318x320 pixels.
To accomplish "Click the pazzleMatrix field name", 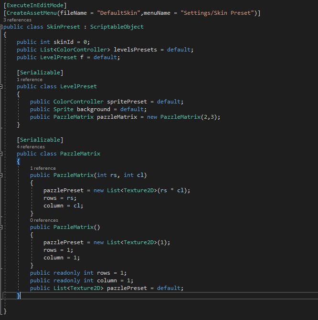I will point(117,117).
